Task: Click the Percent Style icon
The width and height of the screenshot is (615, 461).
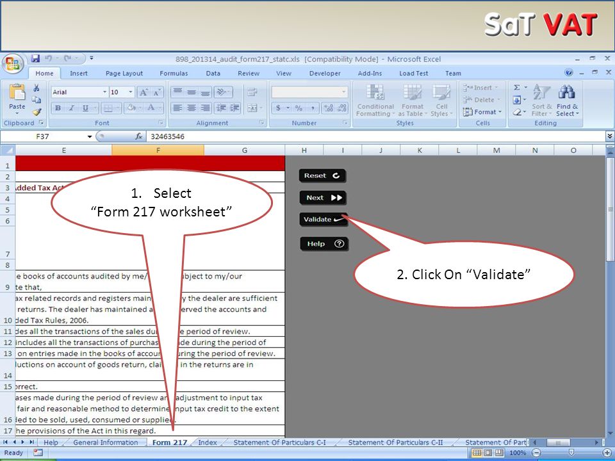Action: [299, 108]
